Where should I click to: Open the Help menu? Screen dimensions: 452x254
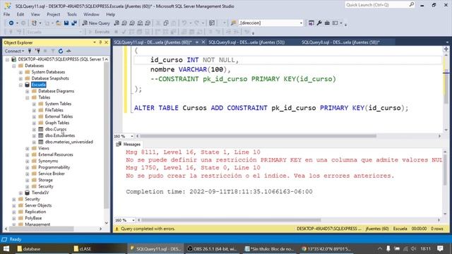(x=110, y=14)
